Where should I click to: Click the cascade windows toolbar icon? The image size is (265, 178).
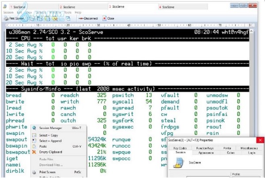pos(68,19)
